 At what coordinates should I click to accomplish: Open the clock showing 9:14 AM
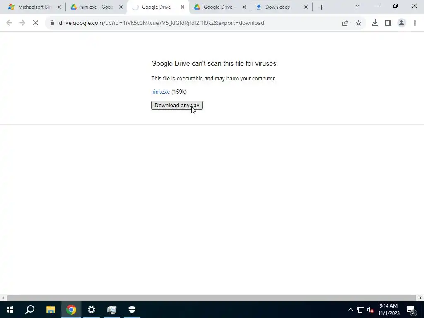[x=388, y=310]
